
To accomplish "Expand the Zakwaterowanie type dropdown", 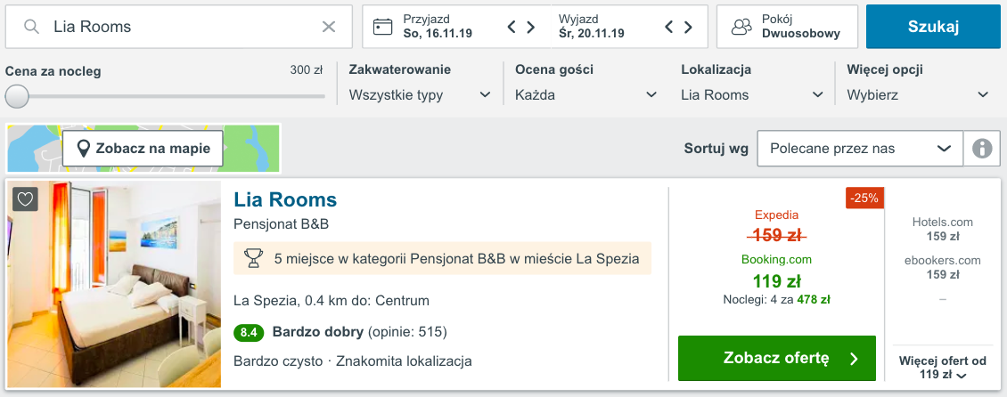I will 420,95.
